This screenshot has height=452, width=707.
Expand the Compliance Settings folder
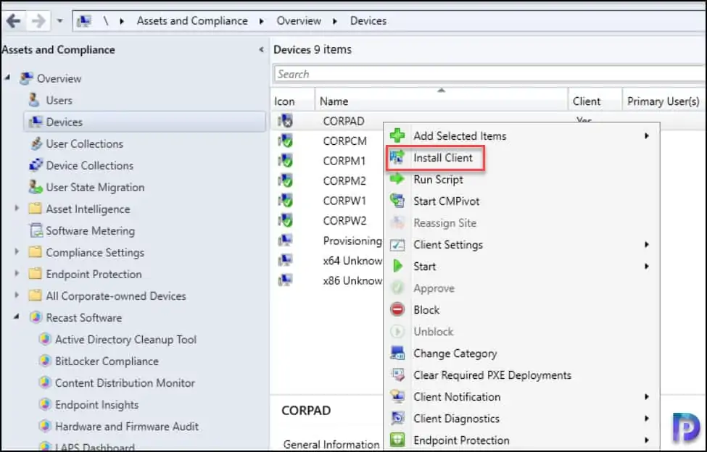tap(17, 252)
